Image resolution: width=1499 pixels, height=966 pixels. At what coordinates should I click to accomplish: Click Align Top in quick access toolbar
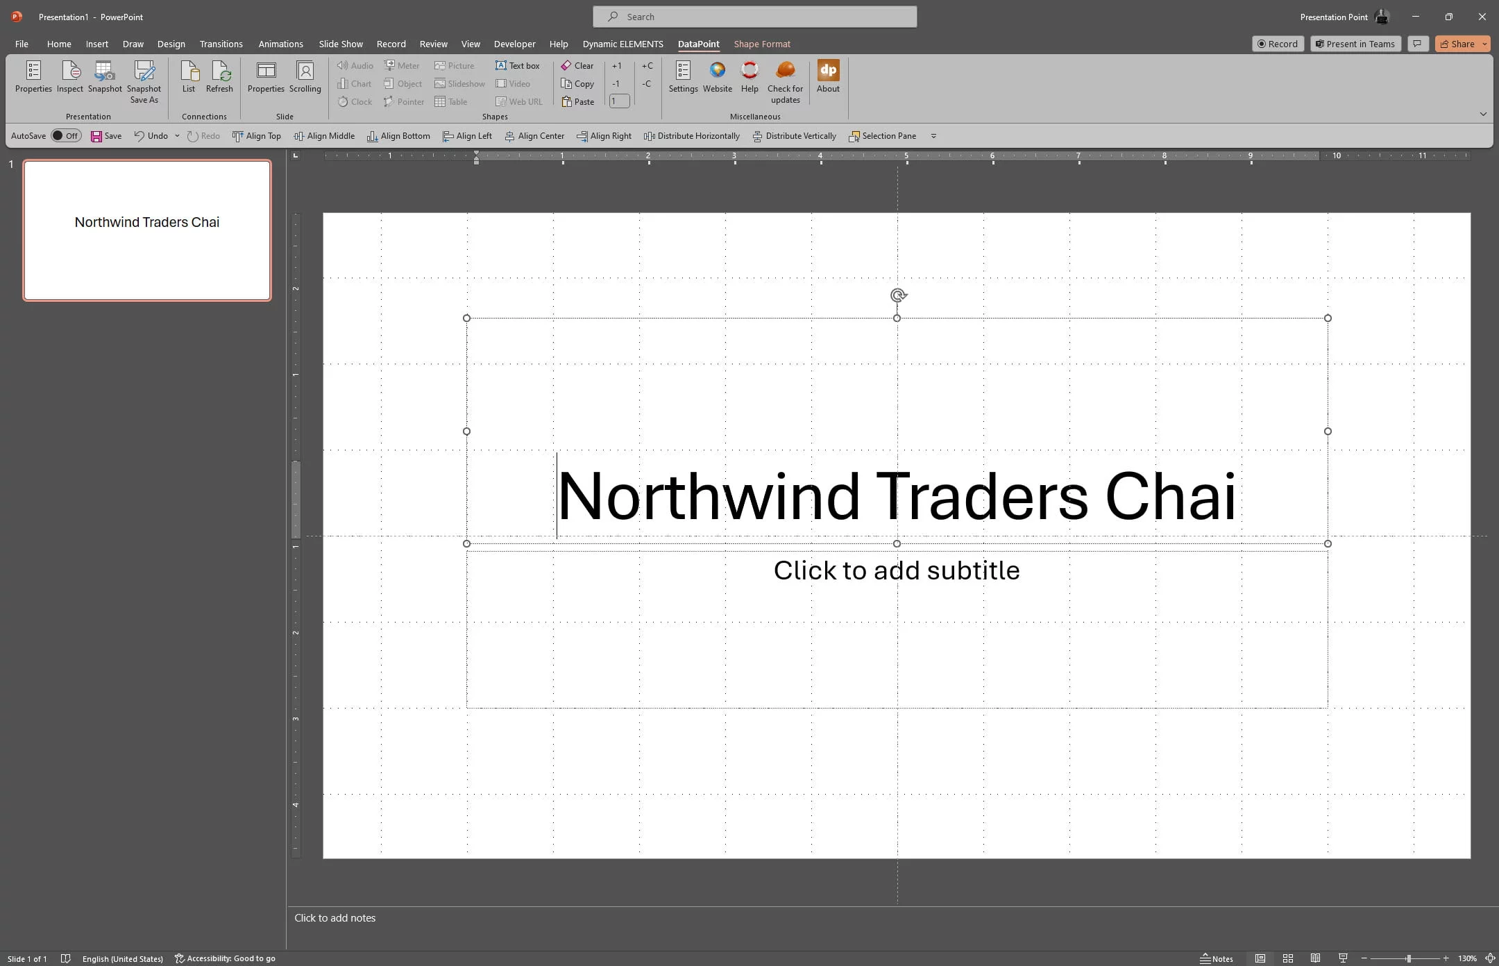(257, 136)
